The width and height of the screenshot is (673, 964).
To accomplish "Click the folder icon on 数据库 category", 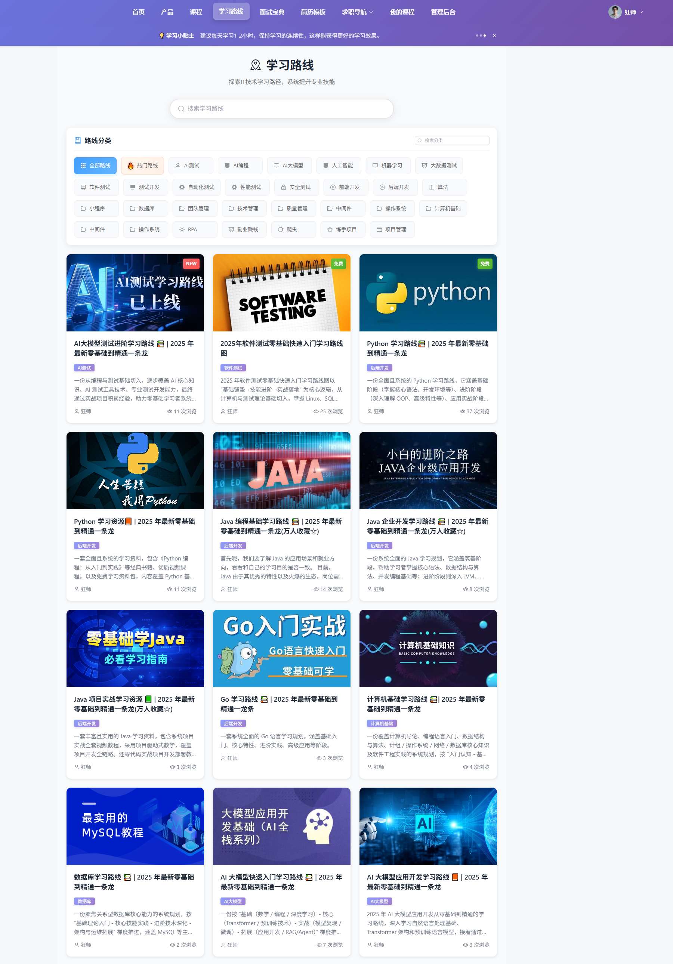I will pyautogui.click(x=132, y=208).
